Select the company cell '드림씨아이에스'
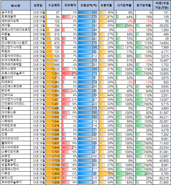Viewport: 171px width, 185px height. [15, 56]
